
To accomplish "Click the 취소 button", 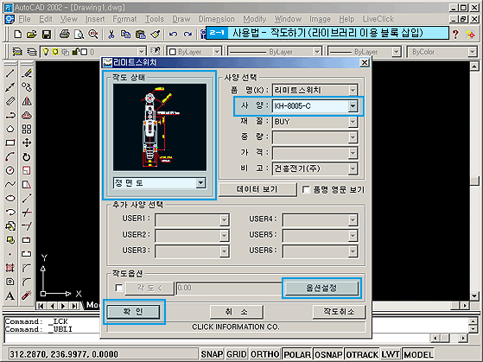I will (236, 312).
